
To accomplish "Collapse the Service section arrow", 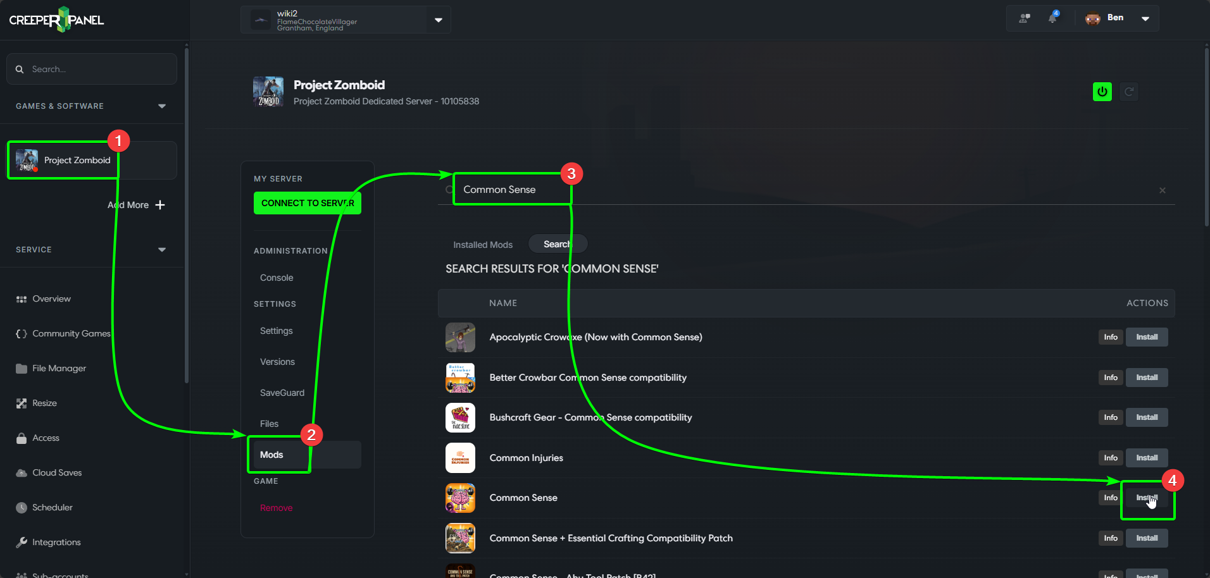I will (x=162, y=250).
